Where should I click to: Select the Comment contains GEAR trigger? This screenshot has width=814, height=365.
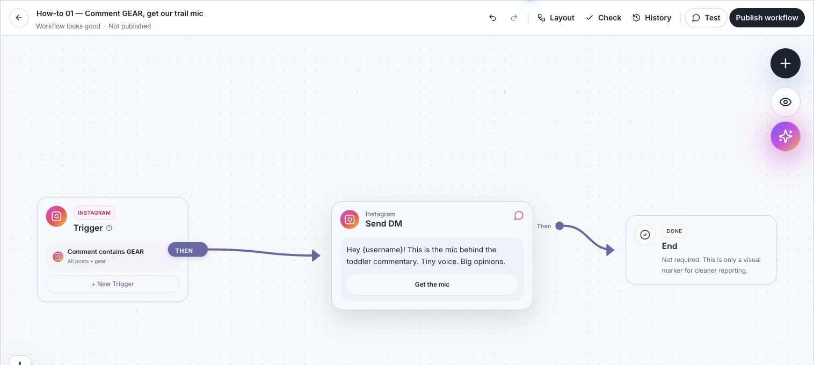(113, 257)
